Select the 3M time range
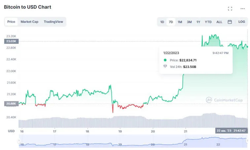 click(189, 22)
